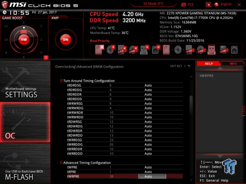Click the F12 label
The image size is (246, 184).
tap(190, 4)
